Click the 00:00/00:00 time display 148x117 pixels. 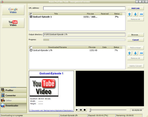click(x=137, y=110)
